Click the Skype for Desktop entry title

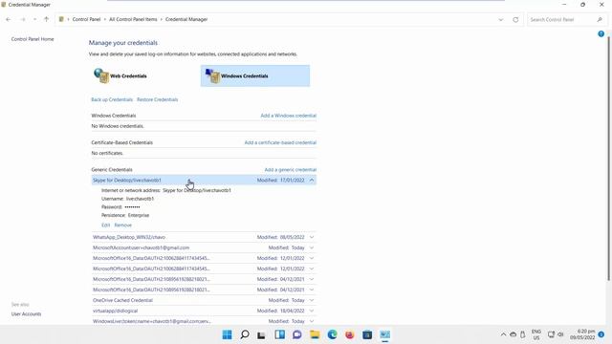127,181
